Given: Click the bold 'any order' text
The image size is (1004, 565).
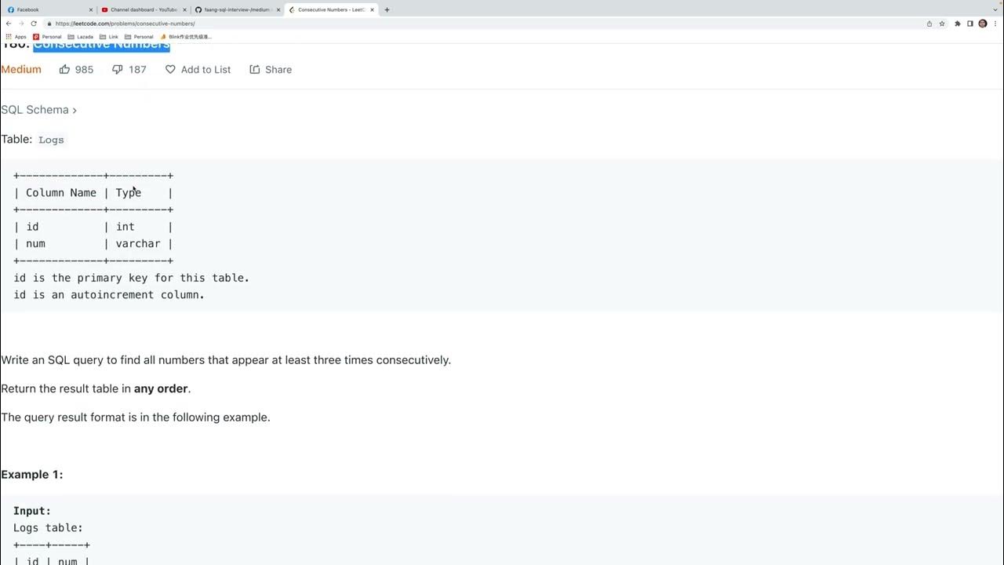Looking at the screenshot, I should [161, 388].
